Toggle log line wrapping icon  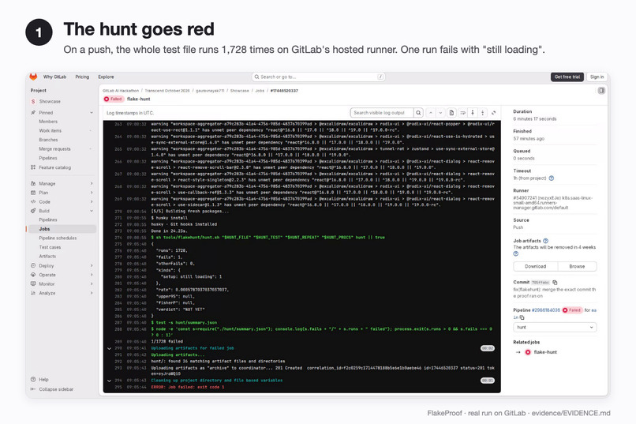(462, 113)
